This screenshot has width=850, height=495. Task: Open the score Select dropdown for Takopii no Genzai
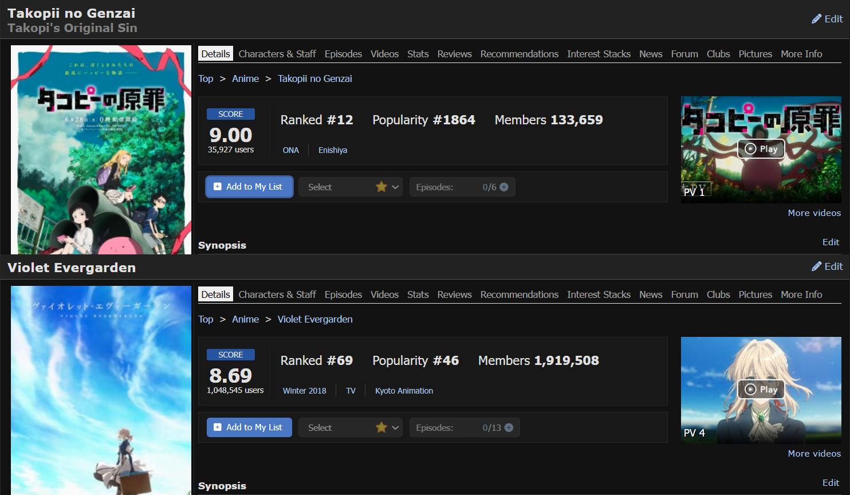pos(351,187)
